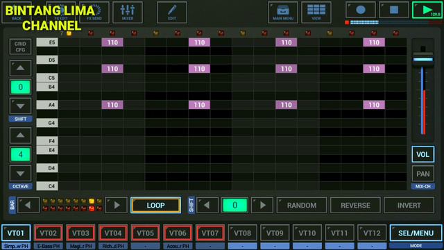The width and height of the screenshot is (444, 250).
Task: Open the View grid selector
Action: (316, 12)
